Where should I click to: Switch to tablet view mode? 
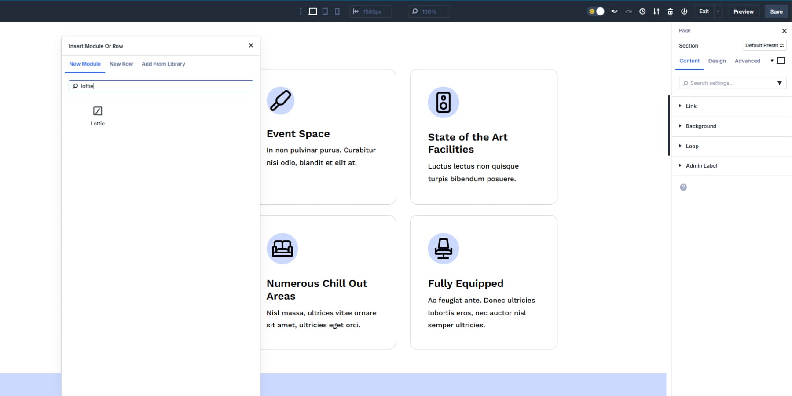[x=325, y=11]
